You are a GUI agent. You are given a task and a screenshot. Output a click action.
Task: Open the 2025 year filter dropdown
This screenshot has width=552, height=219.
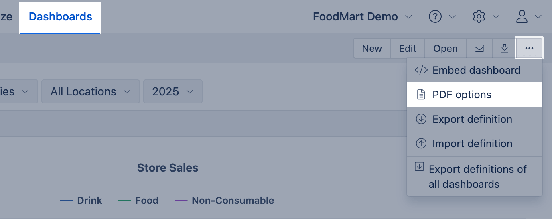point(173,91)
